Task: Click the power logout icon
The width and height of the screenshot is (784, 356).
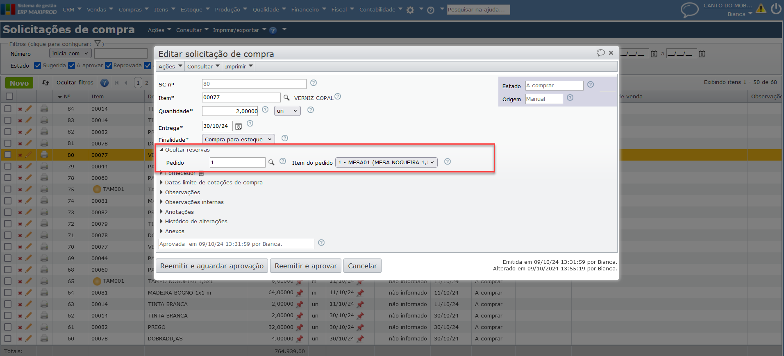Action: [776, 8]
